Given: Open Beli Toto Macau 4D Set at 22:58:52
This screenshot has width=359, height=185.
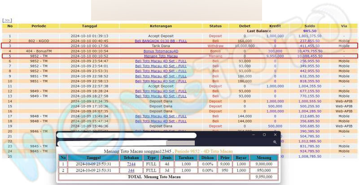Looking at the screenshot, I should click(x=161, y=76).
